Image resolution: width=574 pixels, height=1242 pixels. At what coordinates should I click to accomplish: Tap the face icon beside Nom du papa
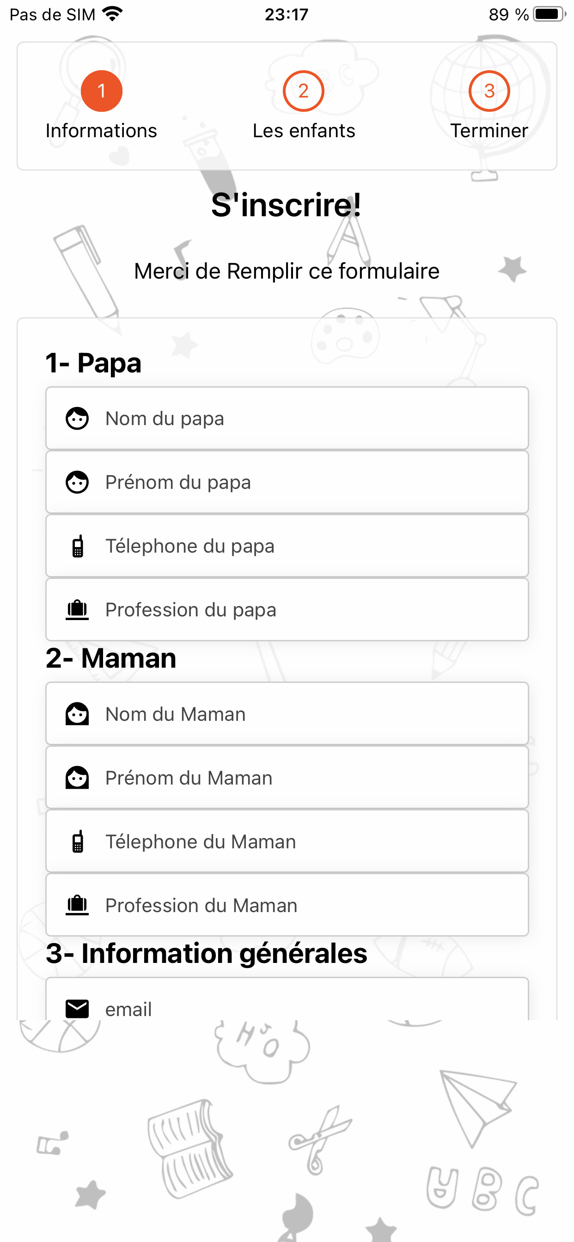pyautogui.click(x=77, y=419)
